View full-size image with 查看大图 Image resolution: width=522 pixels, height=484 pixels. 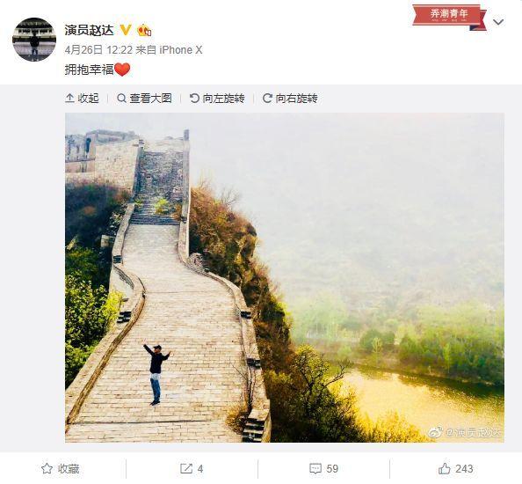pyautogui.click(x=144, y=99)
